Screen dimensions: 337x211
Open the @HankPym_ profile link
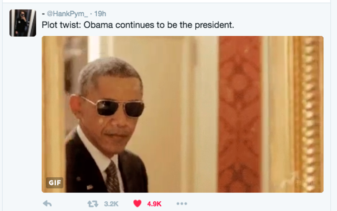coord(67,14)
